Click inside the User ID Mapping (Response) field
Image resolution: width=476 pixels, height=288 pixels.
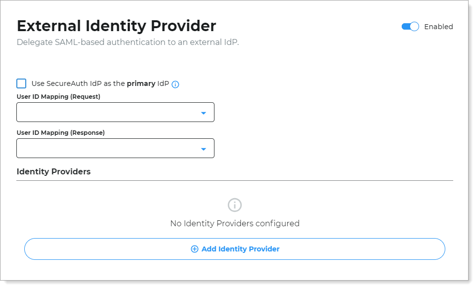click(x=99, y=148)
